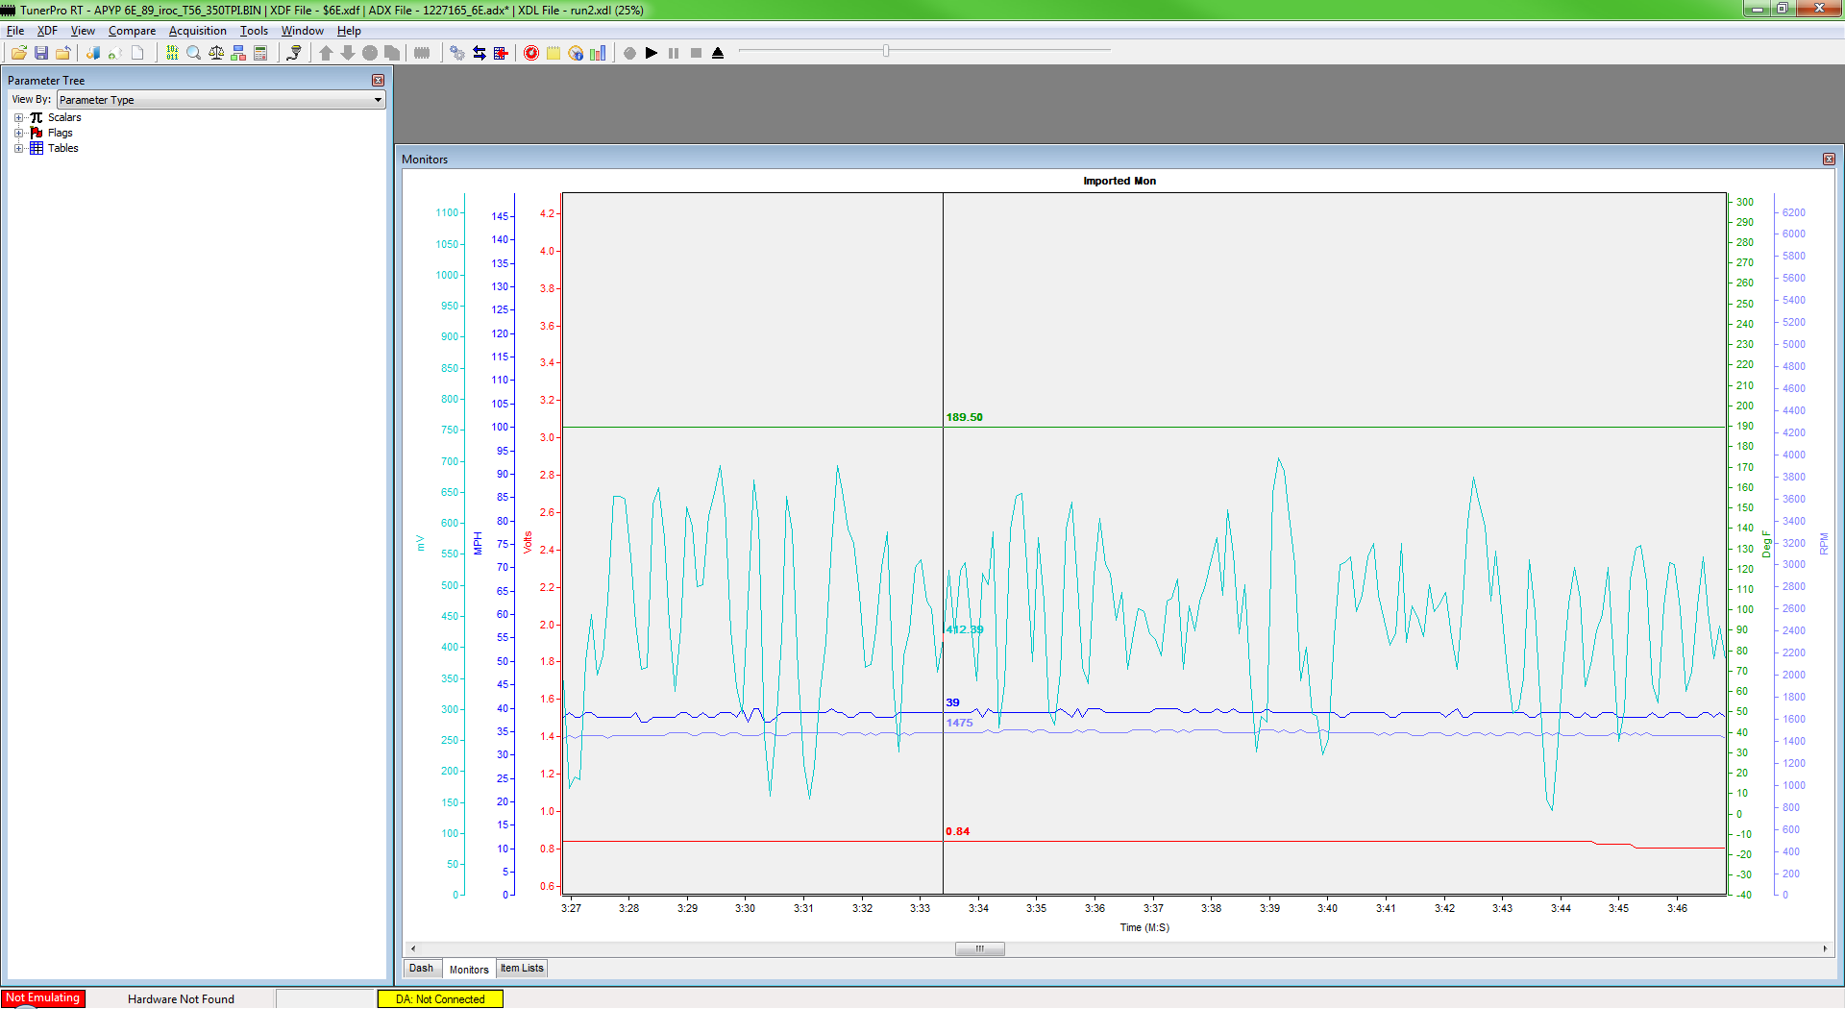This screenshot has height=1009, width=1845.
Task: Click the Open file folder icon
Action: coord(18,53)
